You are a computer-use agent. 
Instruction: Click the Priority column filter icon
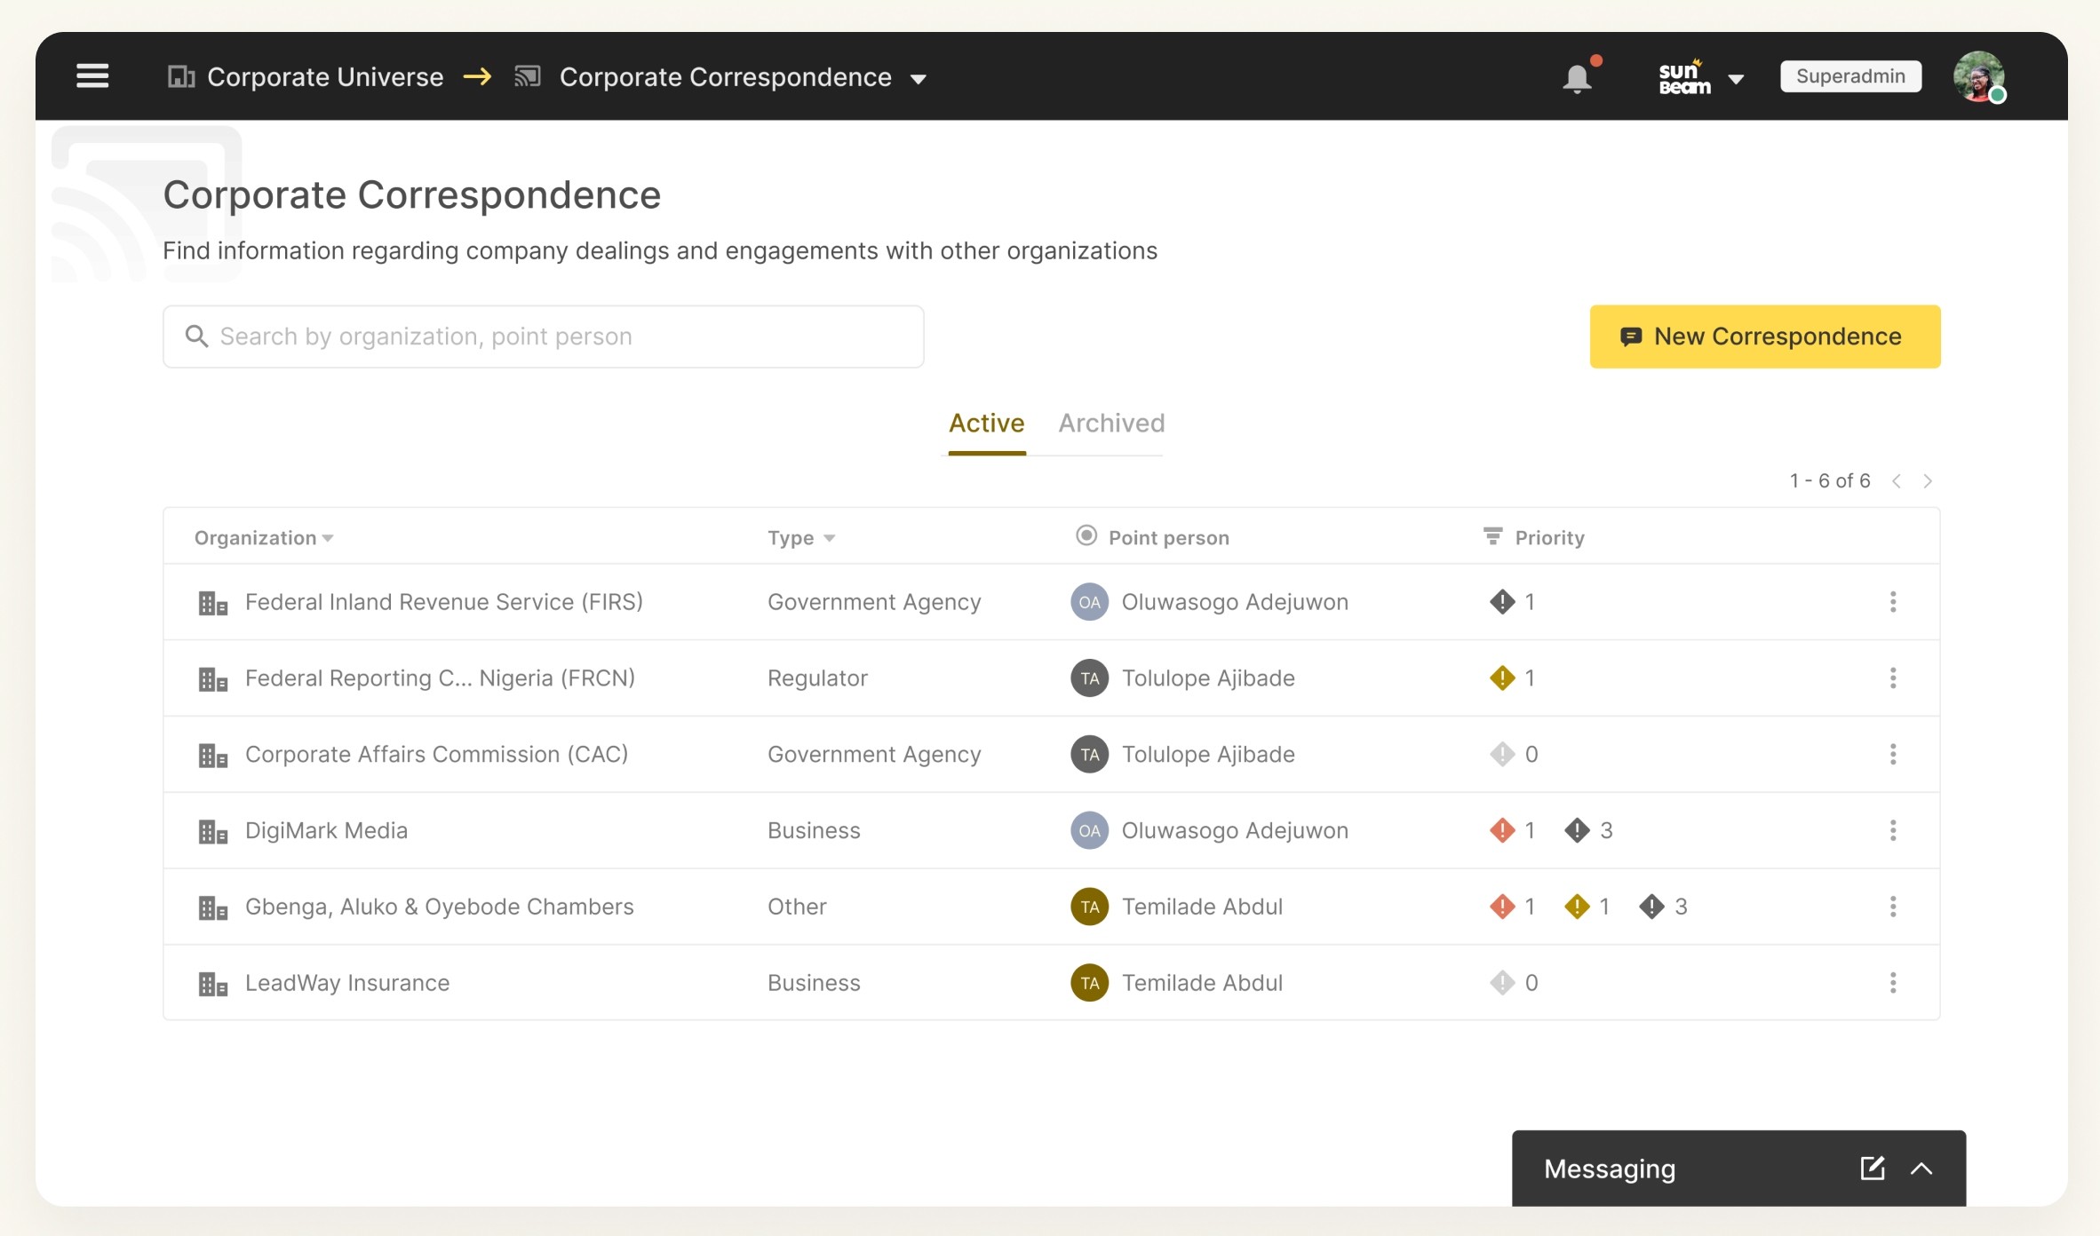1492,536
